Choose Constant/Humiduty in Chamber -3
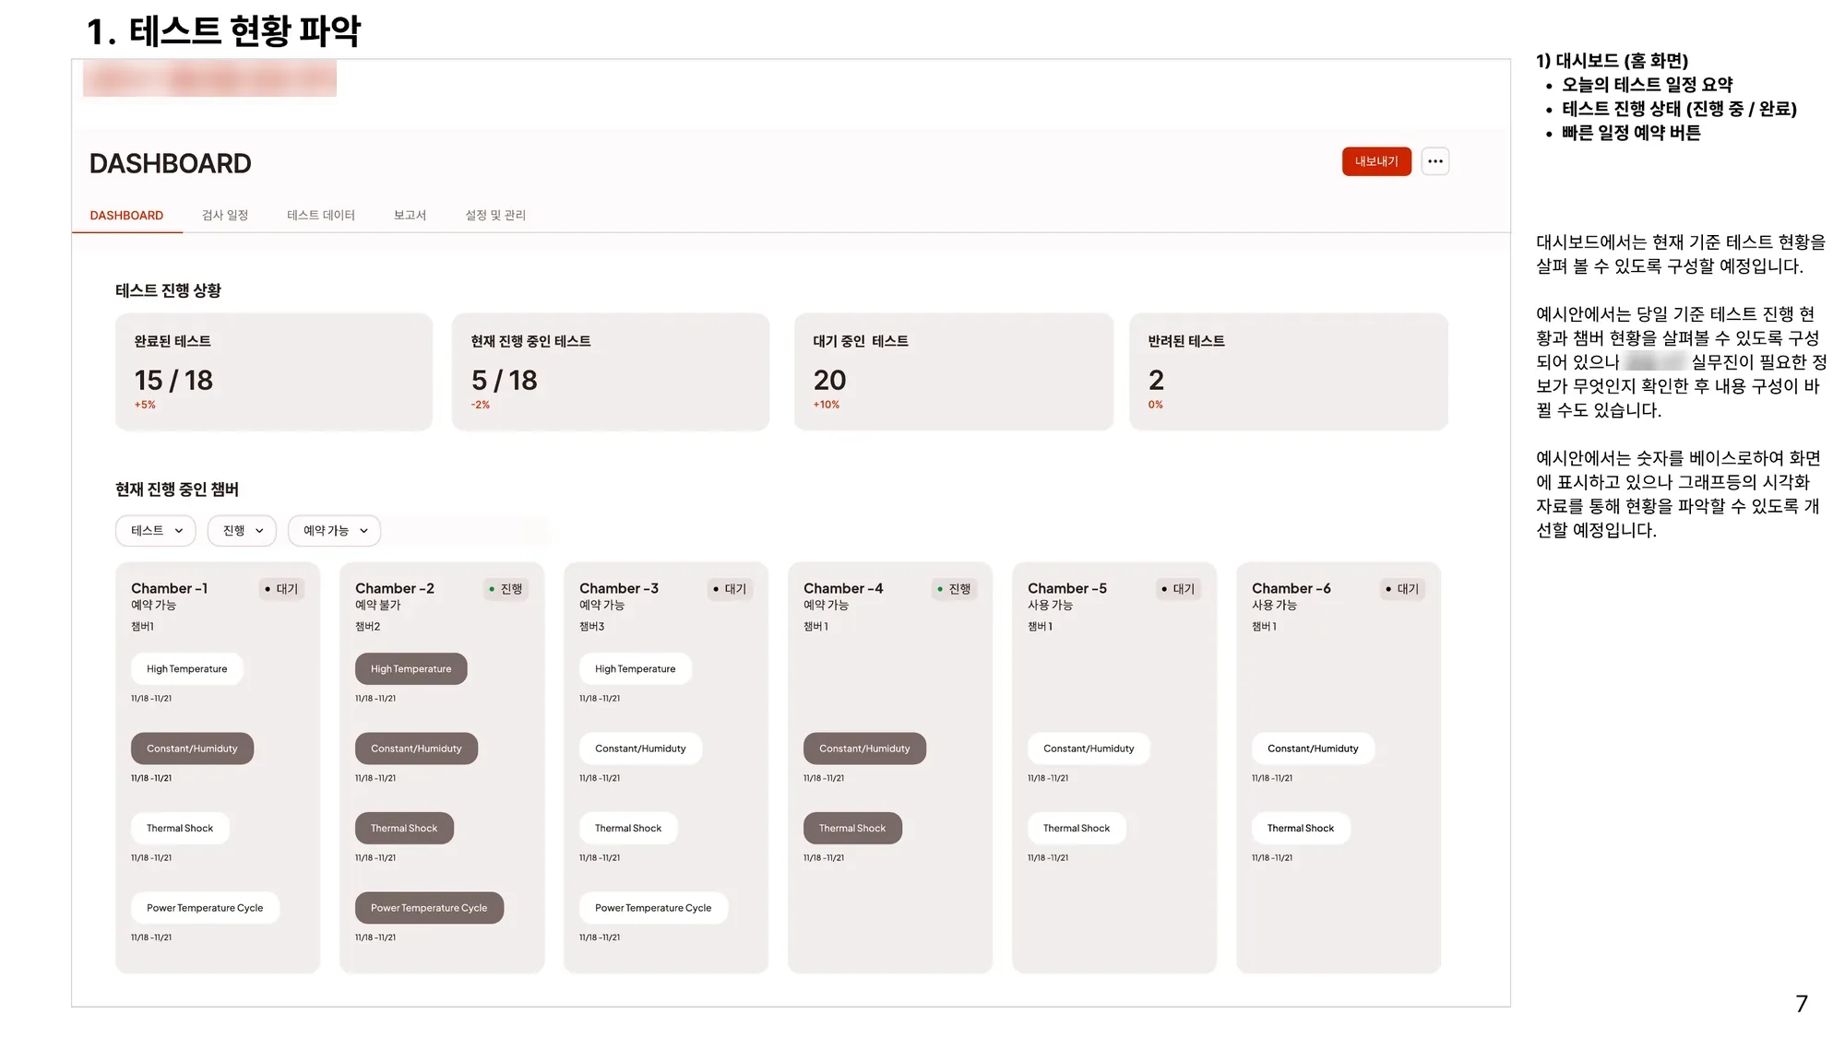The width and height of the screenshot is (1845, 1037). point(640,748)
